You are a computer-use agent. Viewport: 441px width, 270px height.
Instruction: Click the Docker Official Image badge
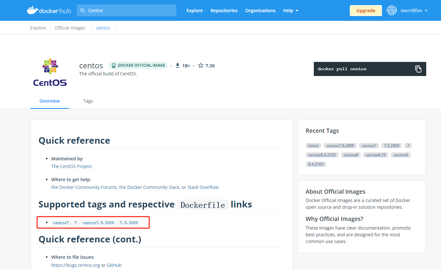[138, 65]
